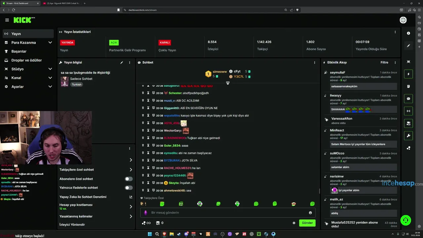Ban eymedits using the ban icon
This screenshot has width=423, height=238.
(153, 153)
